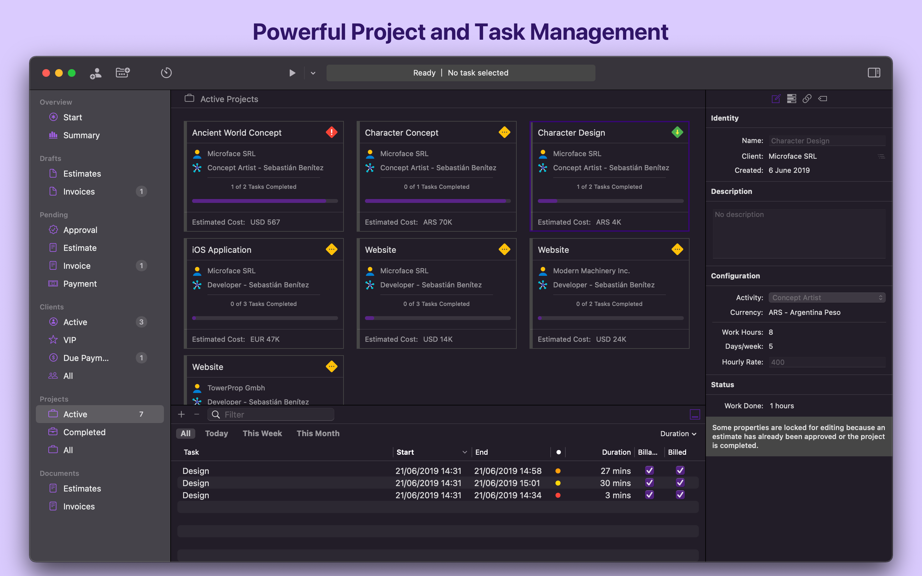Switch to the This Week tab
Image resolution: width=922 pixels, height=576 pixels.
pos(262,434)
